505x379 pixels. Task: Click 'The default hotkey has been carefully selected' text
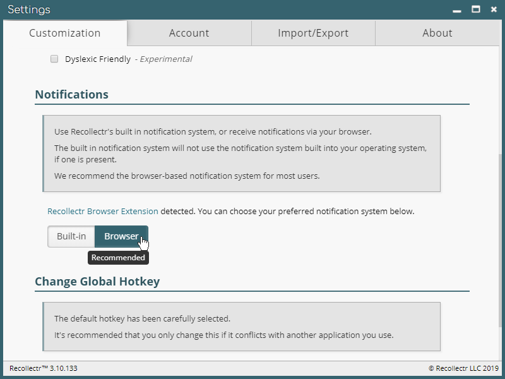click(x=142, y=319)
